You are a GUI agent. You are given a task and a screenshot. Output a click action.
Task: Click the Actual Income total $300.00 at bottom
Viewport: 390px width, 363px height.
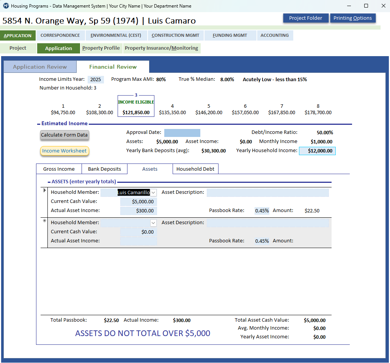[x=182, y=320]
